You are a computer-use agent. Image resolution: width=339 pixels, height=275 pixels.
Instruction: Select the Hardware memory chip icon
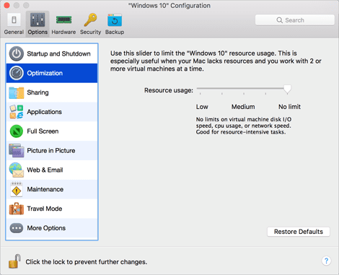pyautogui.click(x=63, y=19)
